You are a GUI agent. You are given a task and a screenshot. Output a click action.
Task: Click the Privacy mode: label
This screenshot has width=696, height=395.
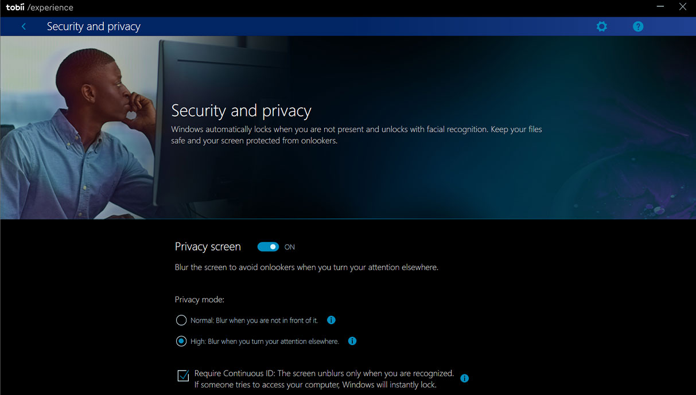(200, 299)
